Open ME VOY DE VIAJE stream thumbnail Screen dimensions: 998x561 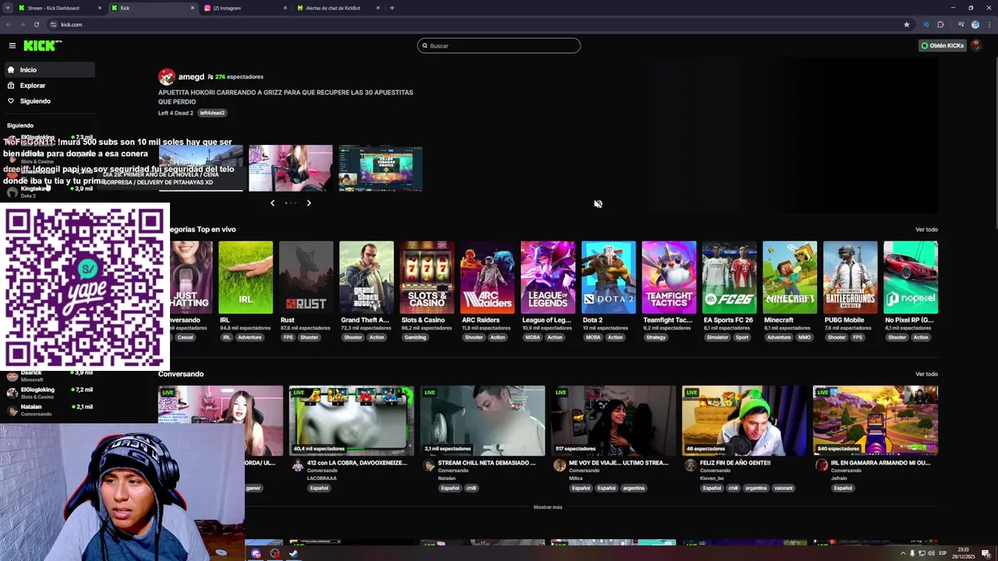point(614,421)
